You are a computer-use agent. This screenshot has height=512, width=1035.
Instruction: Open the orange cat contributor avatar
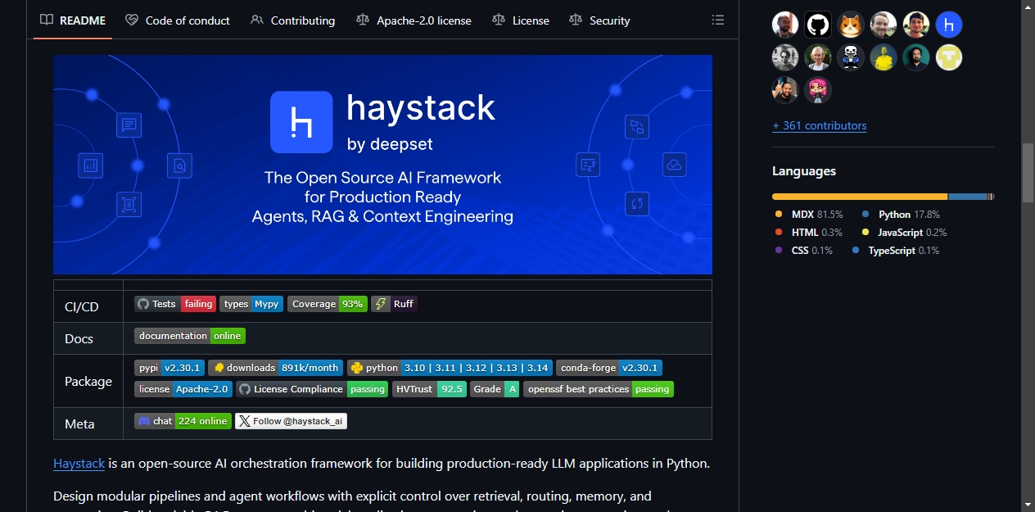851,25
